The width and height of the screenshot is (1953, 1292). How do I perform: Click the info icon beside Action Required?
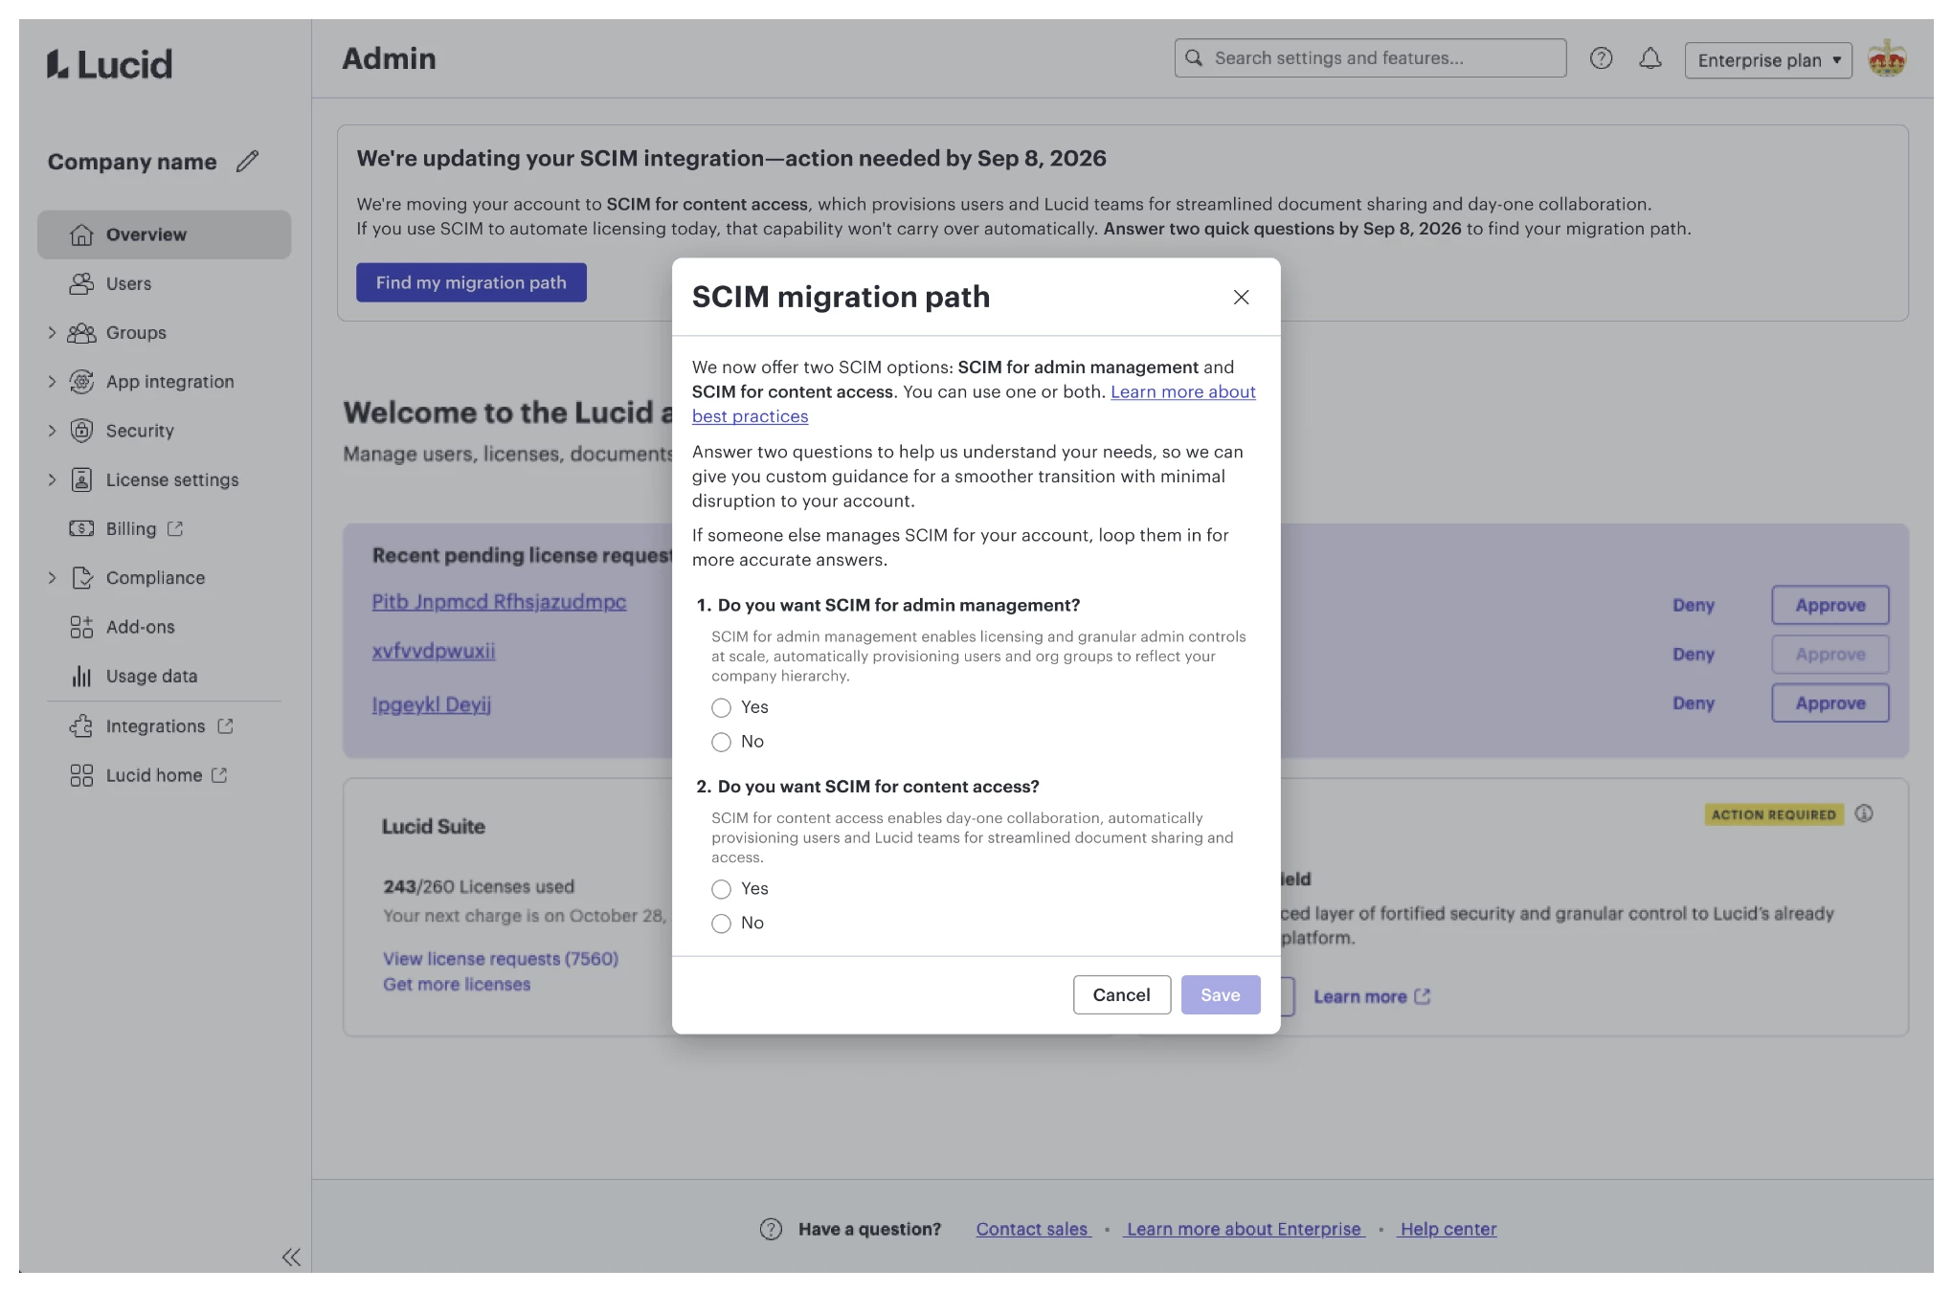point(1864,813)
